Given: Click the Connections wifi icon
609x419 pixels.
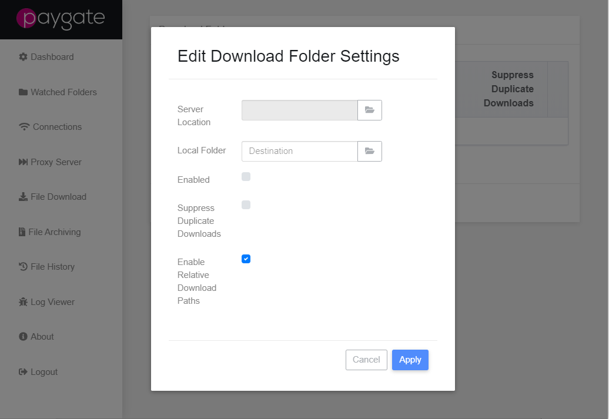Looking at the screenshot, I should (24, 126).
